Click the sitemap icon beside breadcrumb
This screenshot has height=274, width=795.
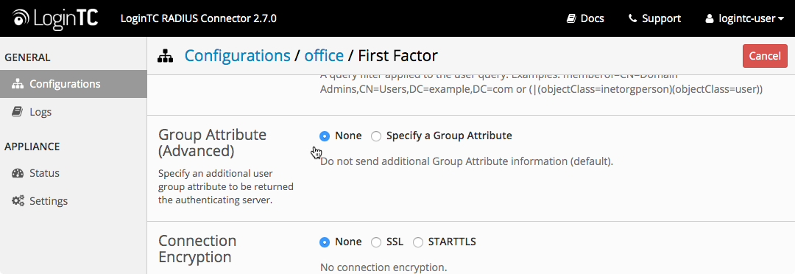[166, 56]
